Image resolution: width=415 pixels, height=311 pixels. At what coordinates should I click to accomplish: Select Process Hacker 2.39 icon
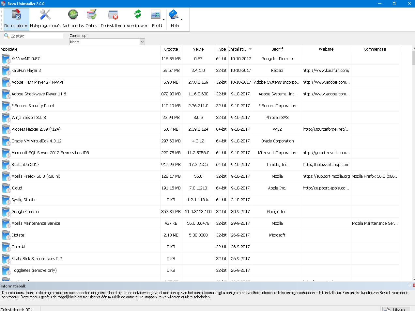click(x=6, y=129)
